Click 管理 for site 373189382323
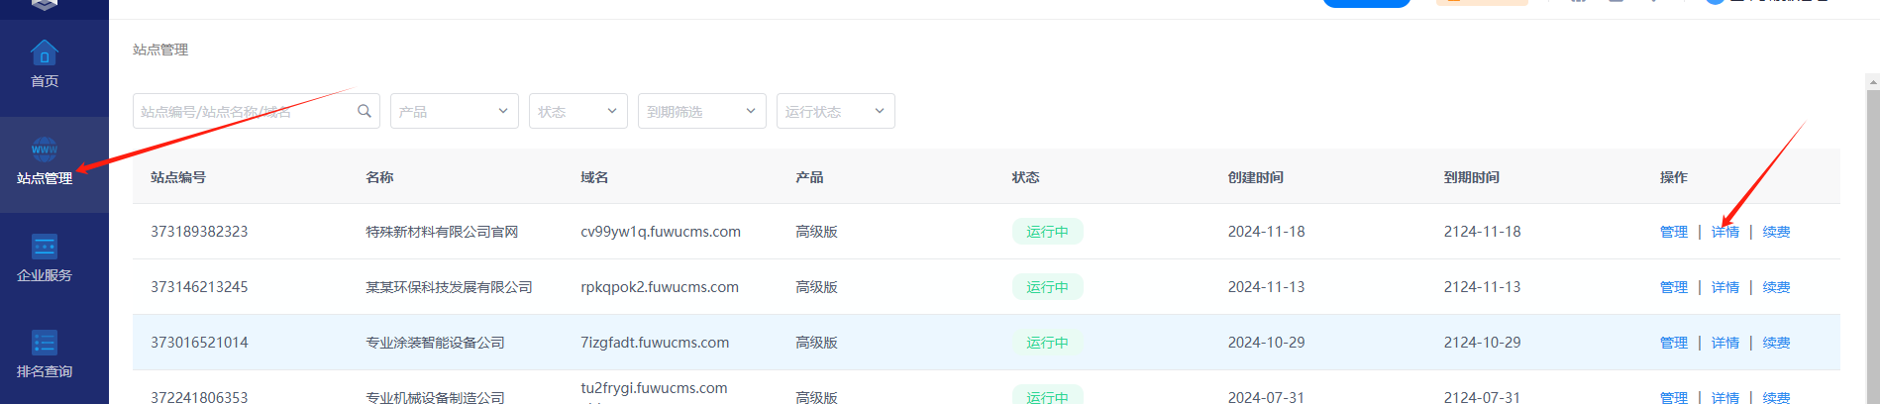 coord(1674,232)
